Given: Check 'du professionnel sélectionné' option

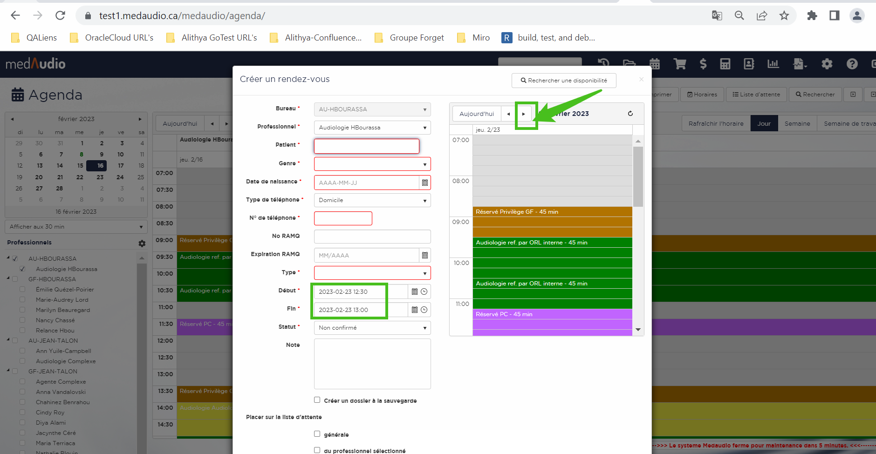Looking at the screenshot, I should click(x=317, y=450).
